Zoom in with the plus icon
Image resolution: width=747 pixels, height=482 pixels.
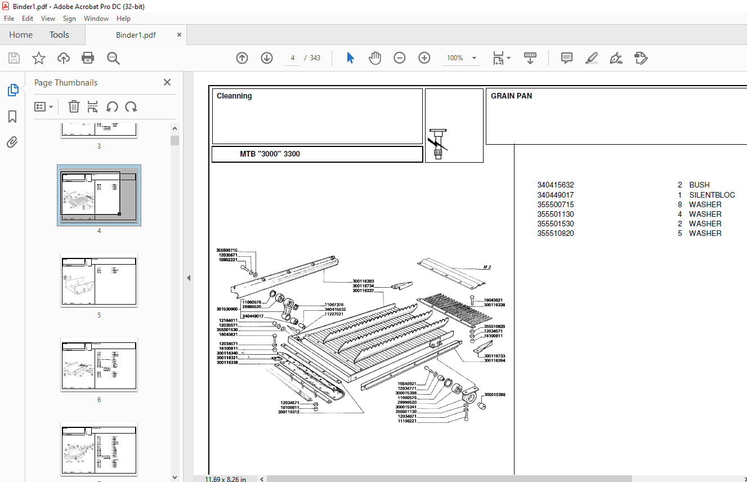[424, 58]
